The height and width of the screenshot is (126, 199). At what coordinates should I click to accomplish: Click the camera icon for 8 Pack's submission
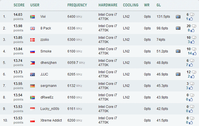coord(178,28)
